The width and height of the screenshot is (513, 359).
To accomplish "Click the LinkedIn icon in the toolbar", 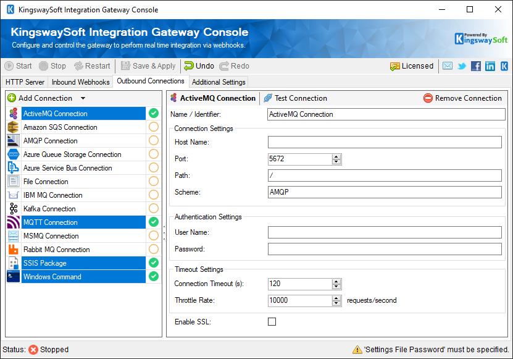I will 490,65.
